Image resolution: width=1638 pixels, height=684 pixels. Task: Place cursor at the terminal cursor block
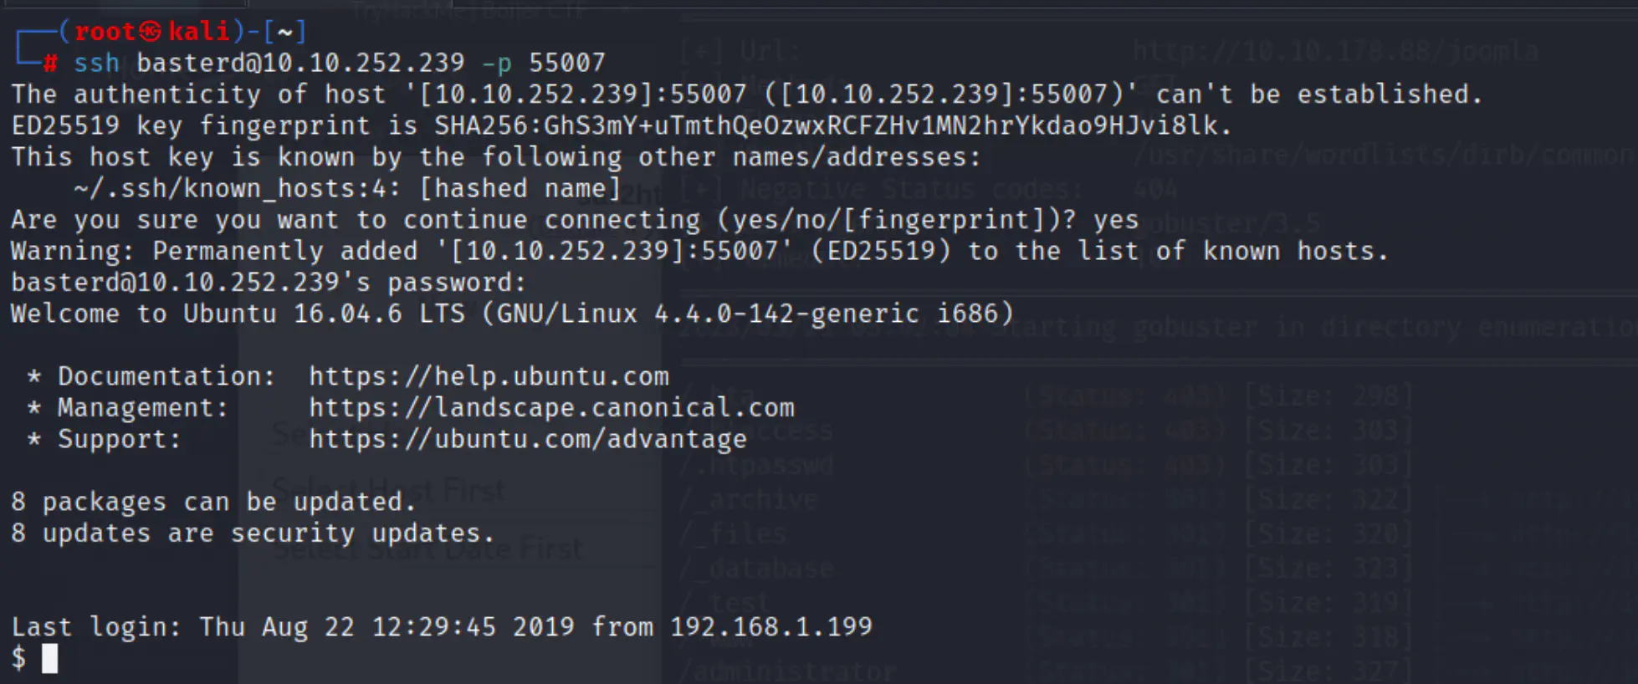50,659
